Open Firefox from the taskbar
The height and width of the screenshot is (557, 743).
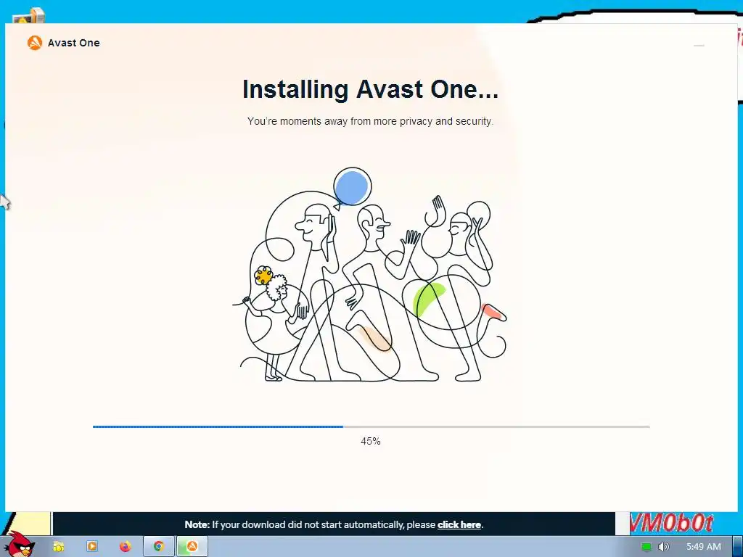(x=125, y=547)
